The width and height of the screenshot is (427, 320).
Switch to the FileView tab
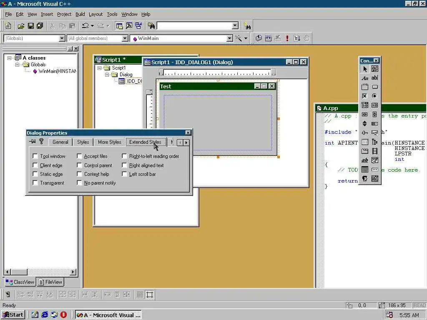(50, 282)
